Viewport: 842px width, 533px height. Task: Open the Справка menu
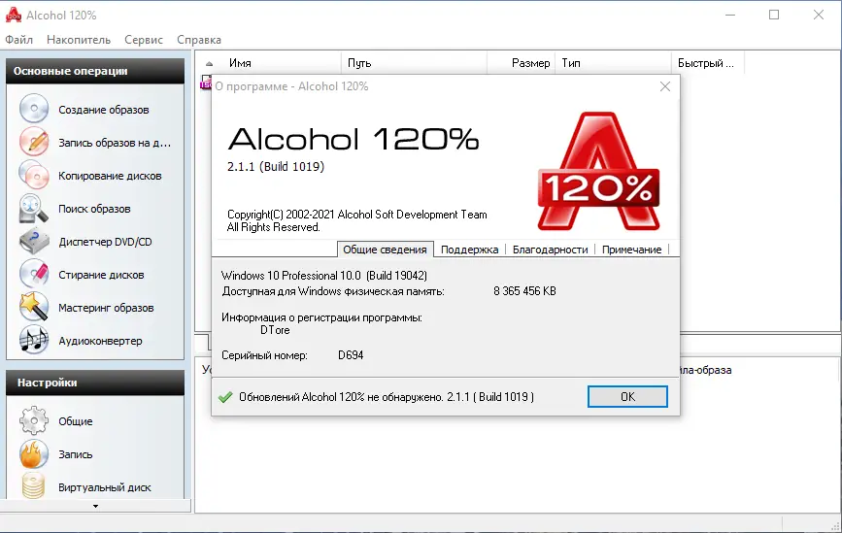click(199, 40)
